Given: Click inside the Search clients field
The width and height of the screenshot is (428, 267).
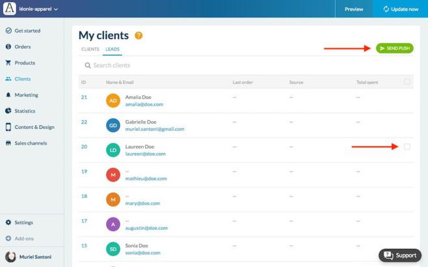Looking at the screenshot, I should pyautogui.click(x=163, y=65).
